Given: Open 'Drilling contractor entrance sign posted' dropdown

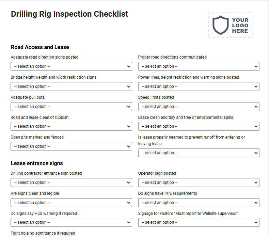Looking at the screenshot, I should 71,183.
